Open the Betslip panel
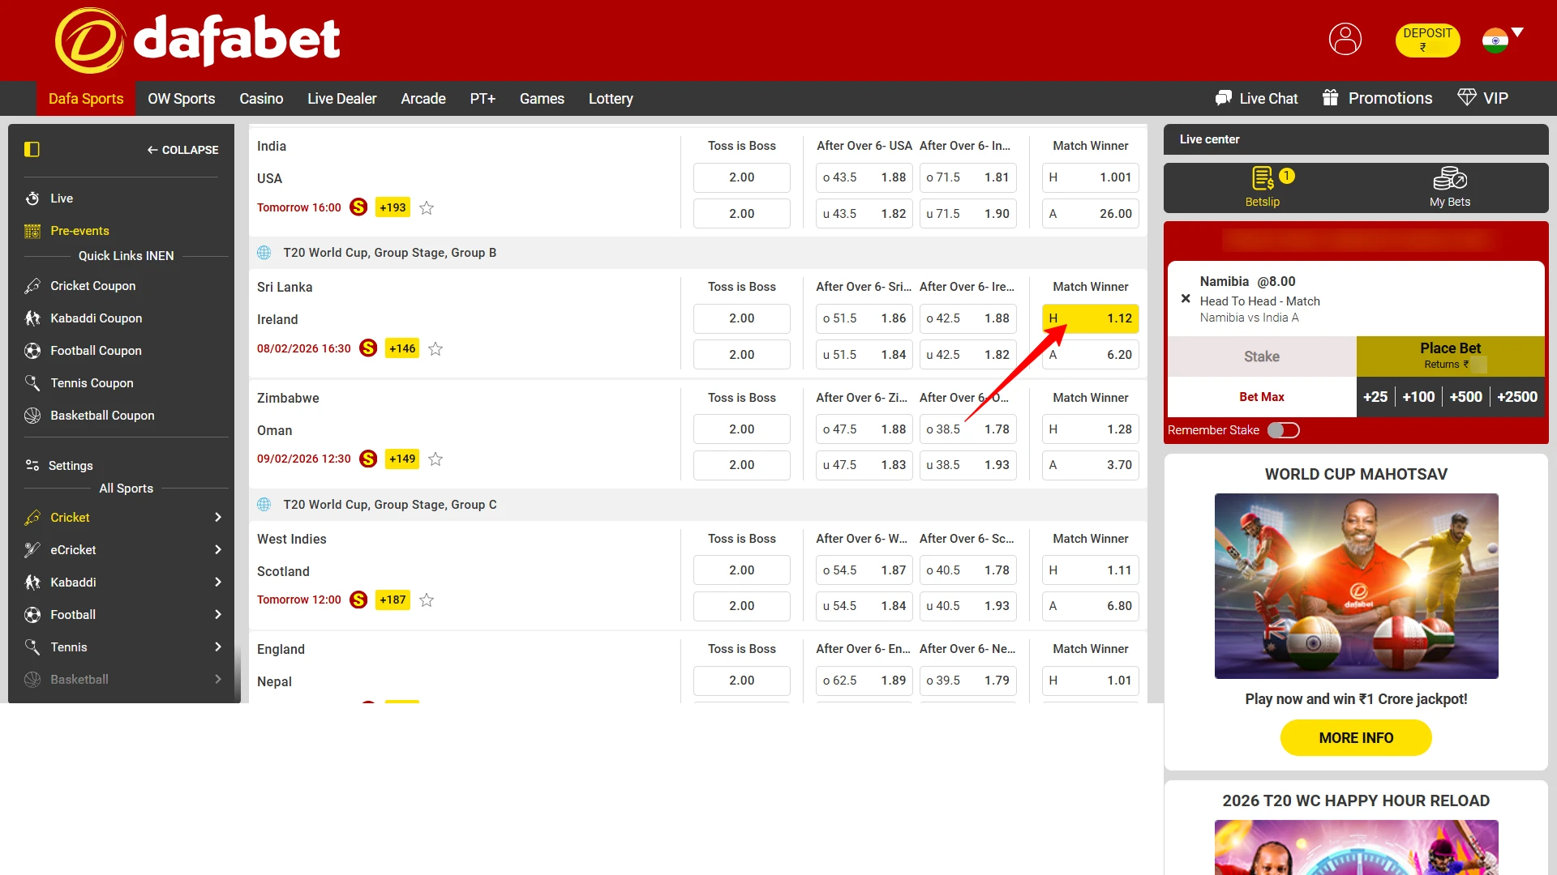1557x875 pixels. coord(1261,187)
